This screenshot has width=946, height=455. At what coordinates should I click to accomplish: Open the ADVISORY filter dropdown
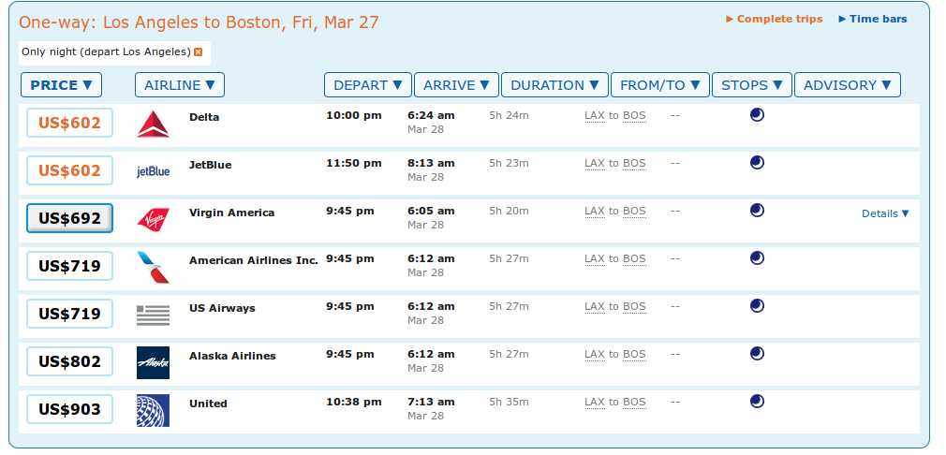[848, 85]
